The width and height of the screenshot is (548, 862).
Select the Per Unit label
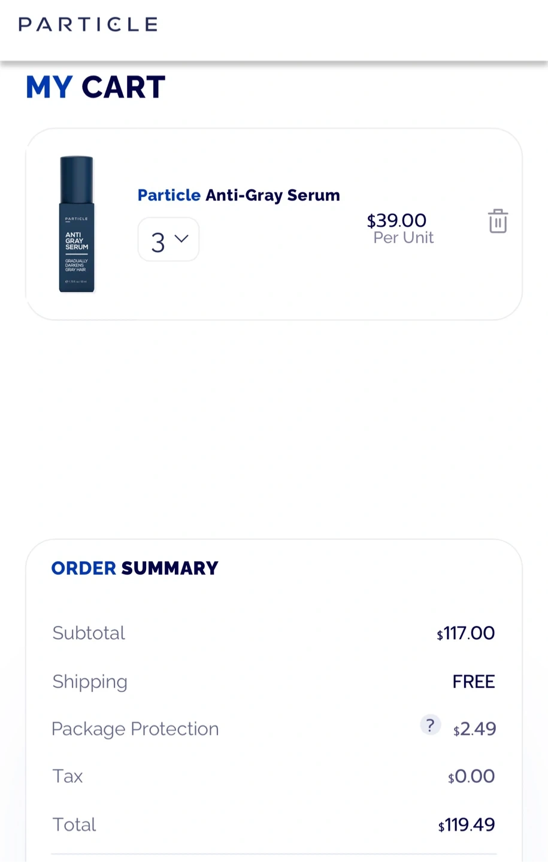(x=403, y=238)
